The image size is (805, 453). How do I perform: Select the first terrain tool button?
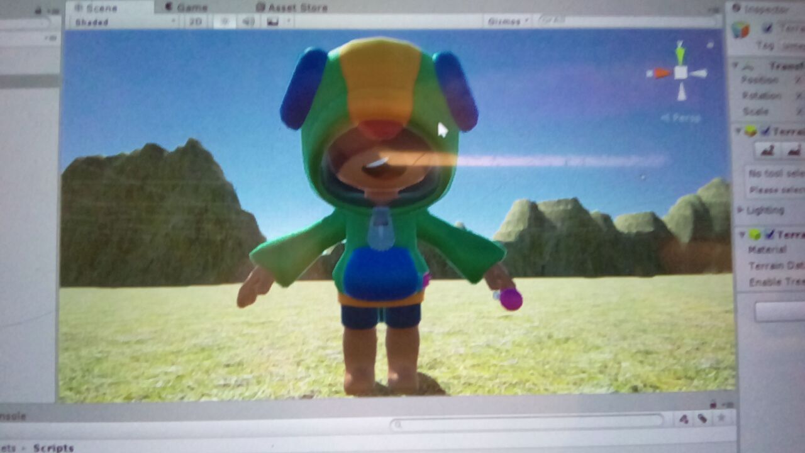click(767, 150)
